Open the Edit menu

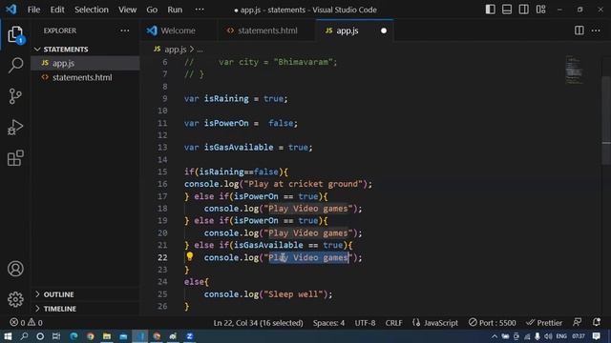[x=57, y=10]
